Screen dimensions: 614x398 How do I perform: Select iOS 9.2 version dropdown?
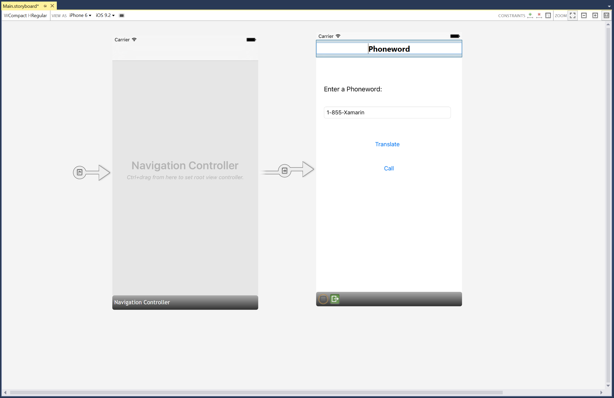(x=104, y=15)
